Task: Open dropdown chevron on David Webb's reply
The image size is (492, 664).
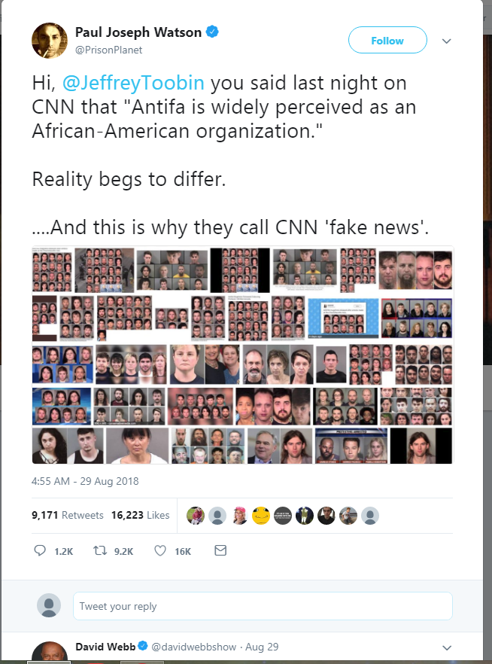Action: (x=447, y=647)
